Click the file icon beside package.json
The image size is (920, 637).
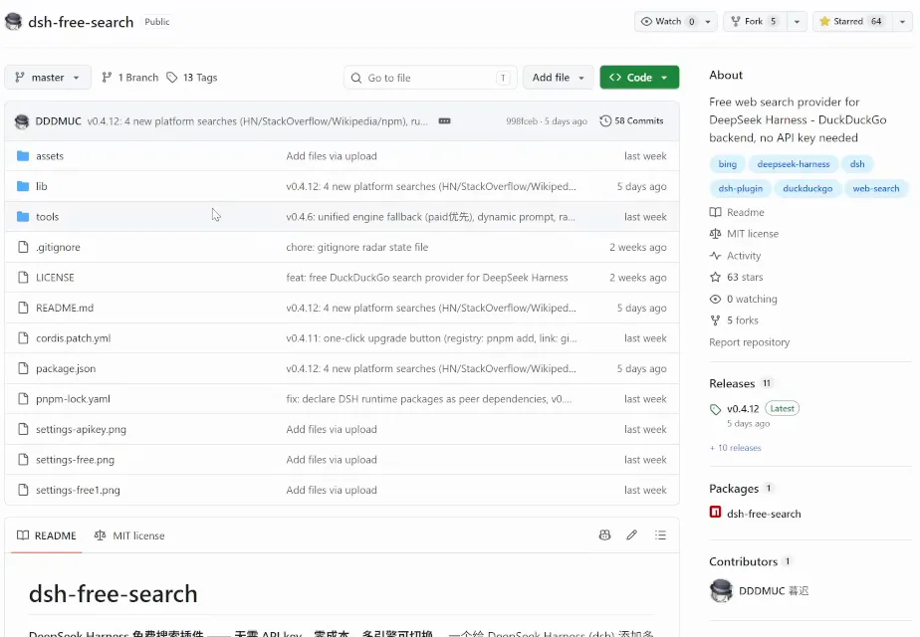[23, 368]
